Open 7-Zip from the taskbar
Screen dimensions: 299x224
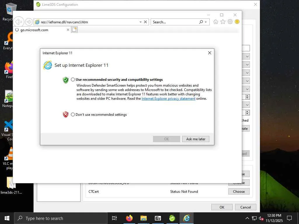click(158, 218)
